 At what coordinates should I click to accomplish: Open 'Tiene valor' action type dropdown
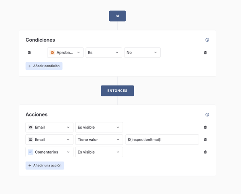click(x=99, y=140)
